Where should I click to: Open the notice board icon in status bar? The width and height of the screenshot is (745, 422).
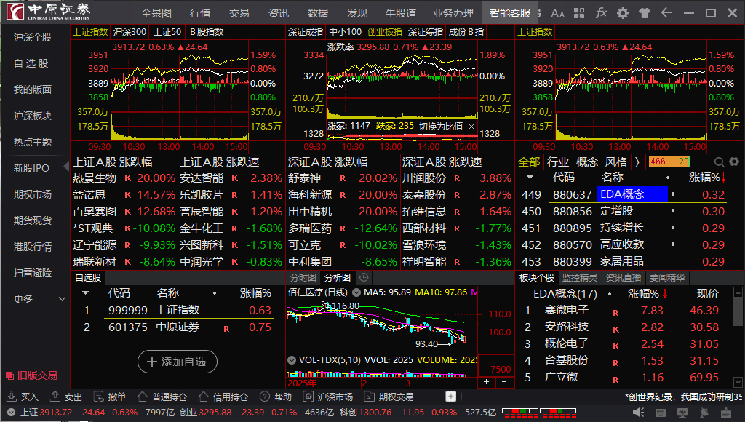(725, 413)
